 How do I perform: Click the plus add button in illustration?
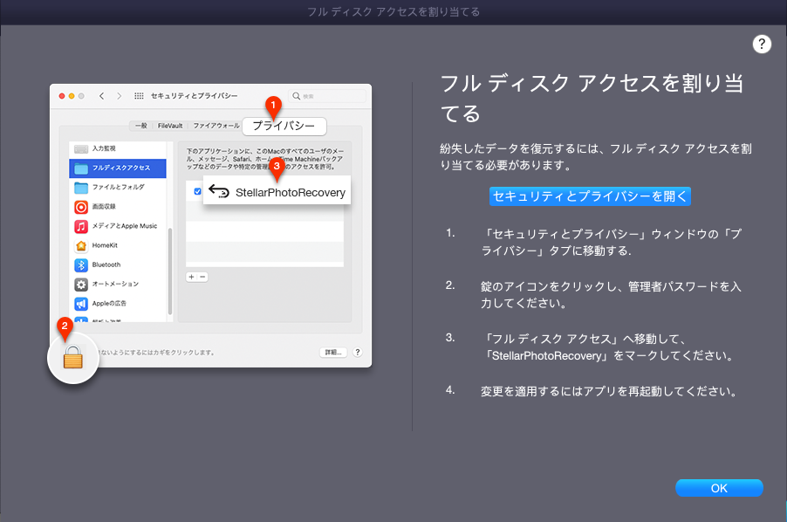pos(191,277)
